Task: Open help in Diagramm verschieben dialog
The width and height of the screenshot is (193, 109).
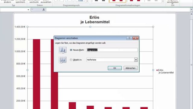Action: (x=129, y=38)
